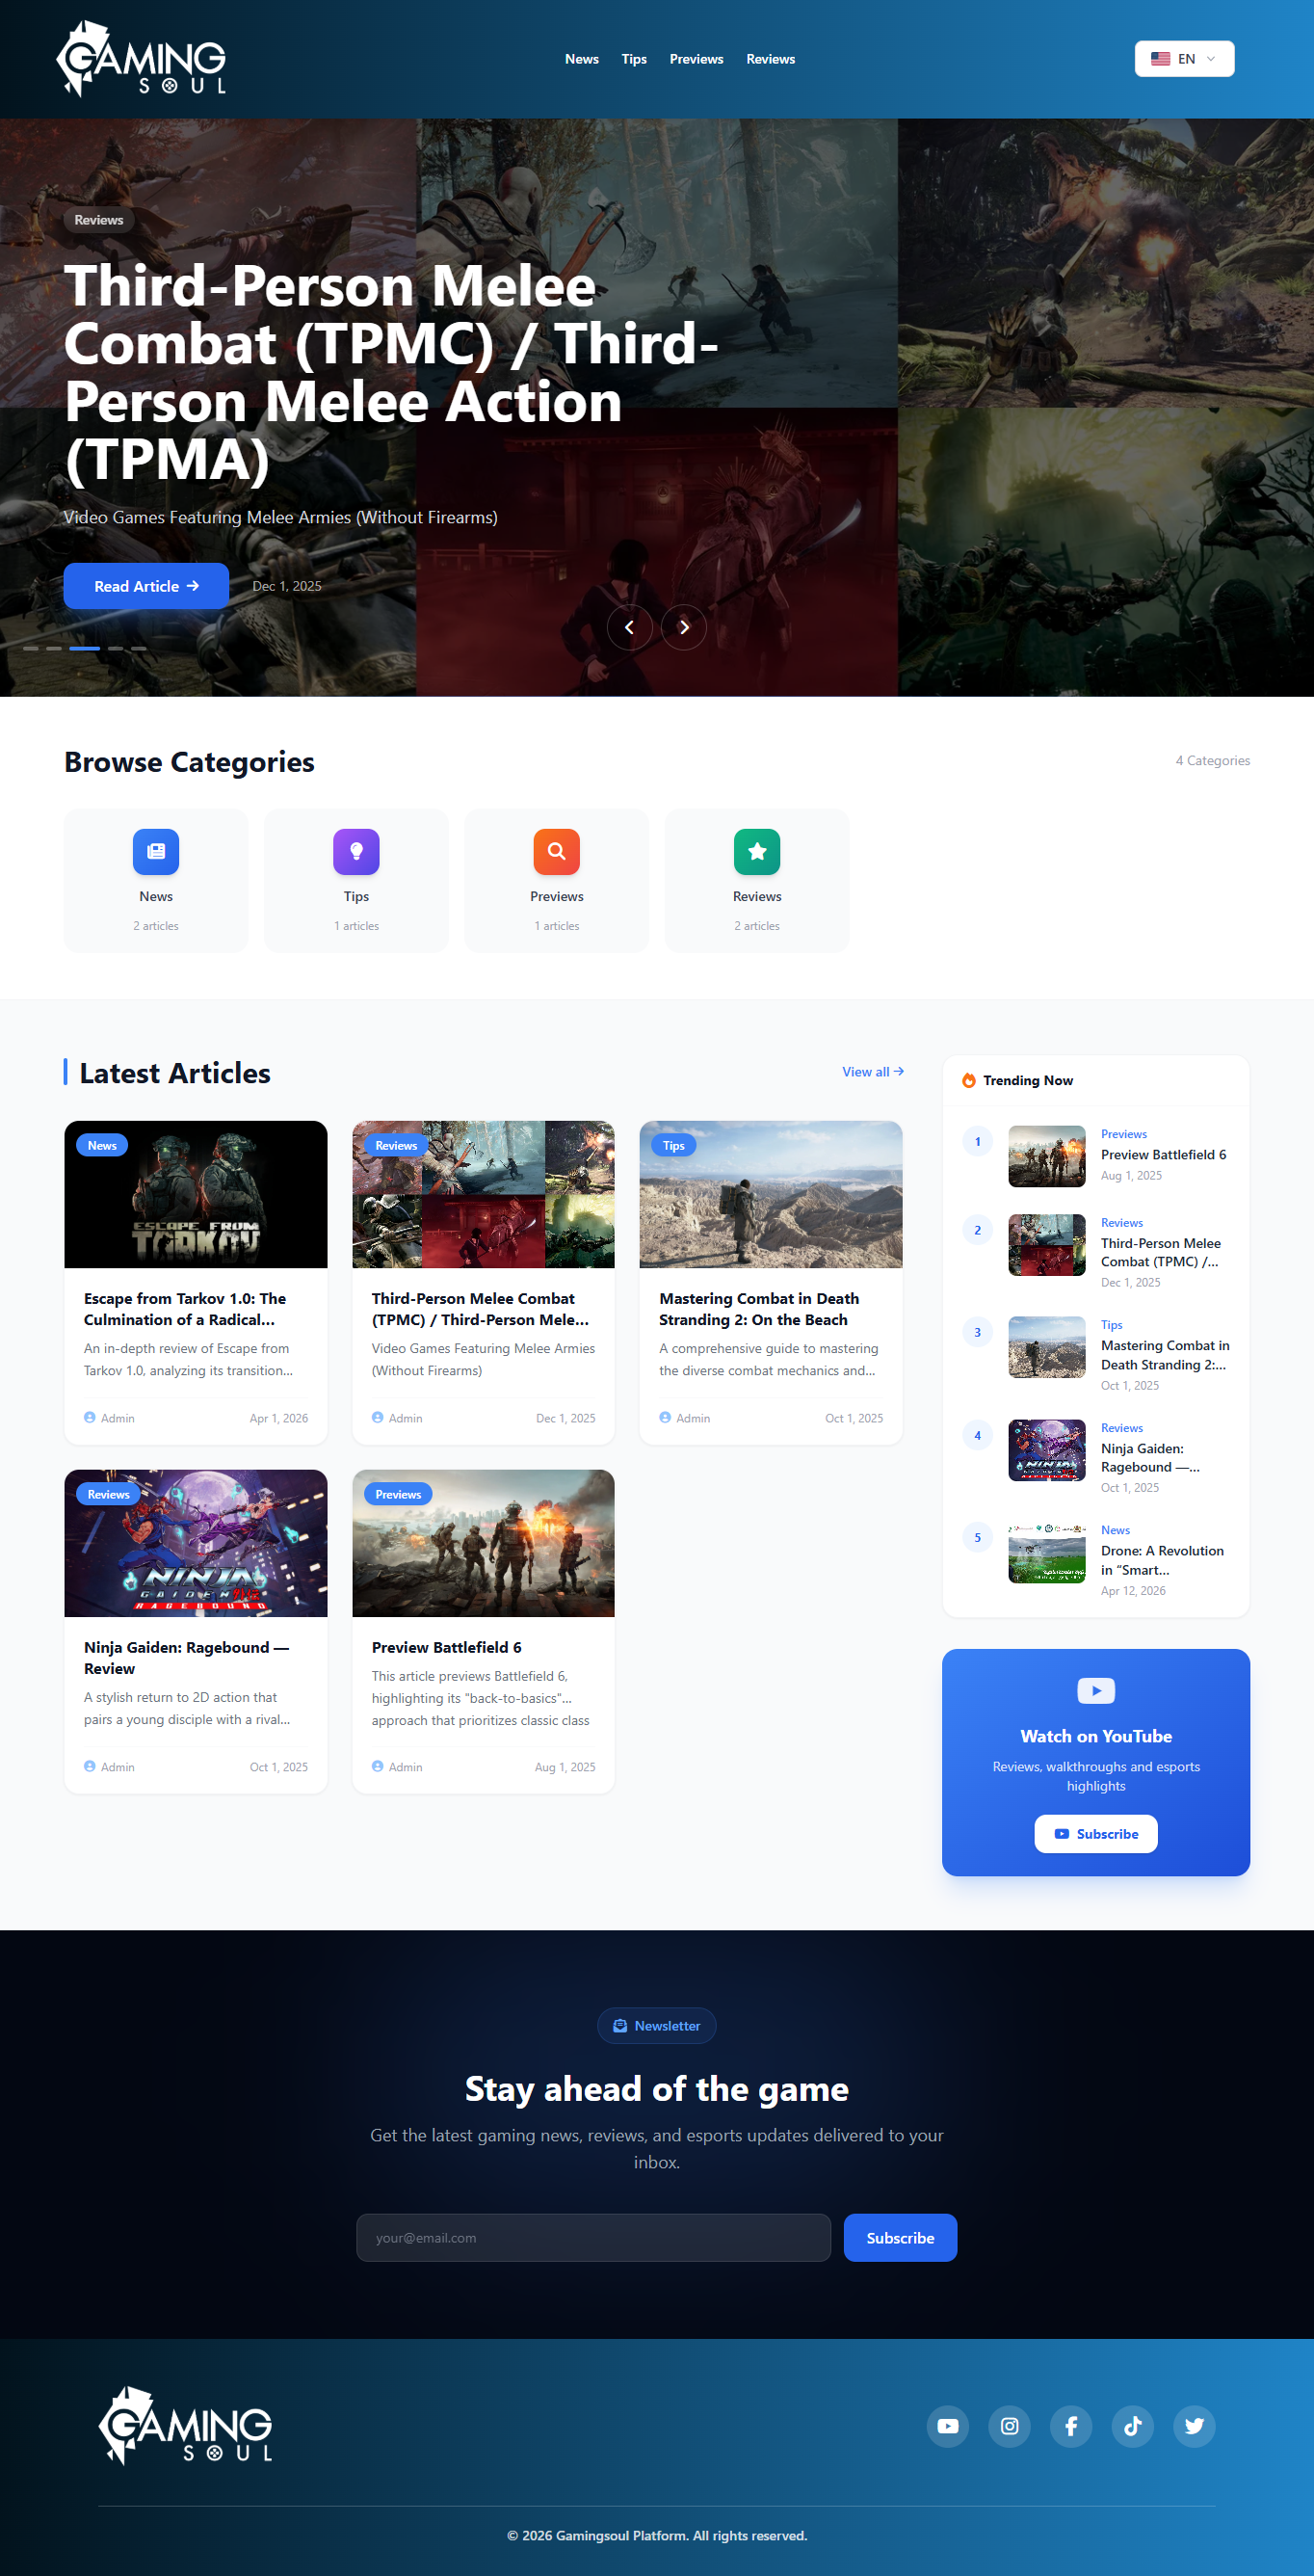Viewport: 1314px width, 2576px height.
Task: Click the "Stay ahead of the game" heading
Action: point(656,2089)
